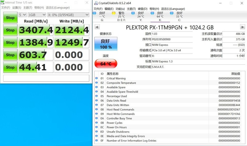Open 功能(u) menu in CrystalDiskInfo
Image resolution: width=247 pixels, height=146 pixels.
(x=120, y=9)
